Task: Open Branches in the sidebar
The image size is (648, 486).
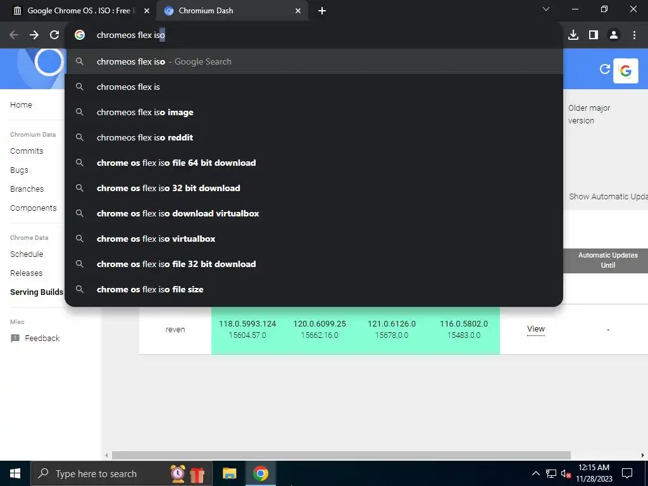Action: click(27, 189)
